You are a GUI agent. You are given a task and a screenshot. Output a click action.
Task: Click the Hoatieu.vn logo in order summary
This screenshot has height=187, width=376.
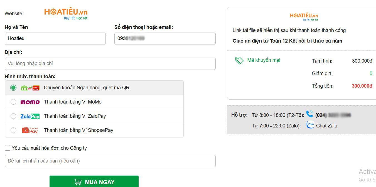click(x=304, y=16)
